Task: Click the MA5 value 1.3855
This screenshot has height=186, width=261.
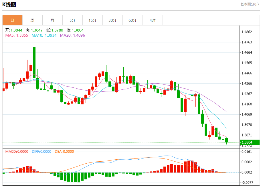Action: [x=22, y=35]
